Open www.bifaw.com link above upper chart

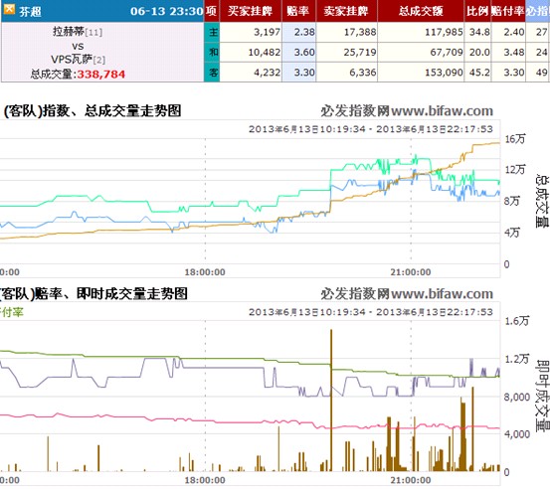tap(442, 111)
